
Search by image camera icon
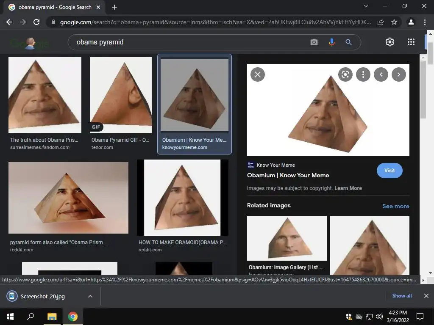[x=314, y=42]
